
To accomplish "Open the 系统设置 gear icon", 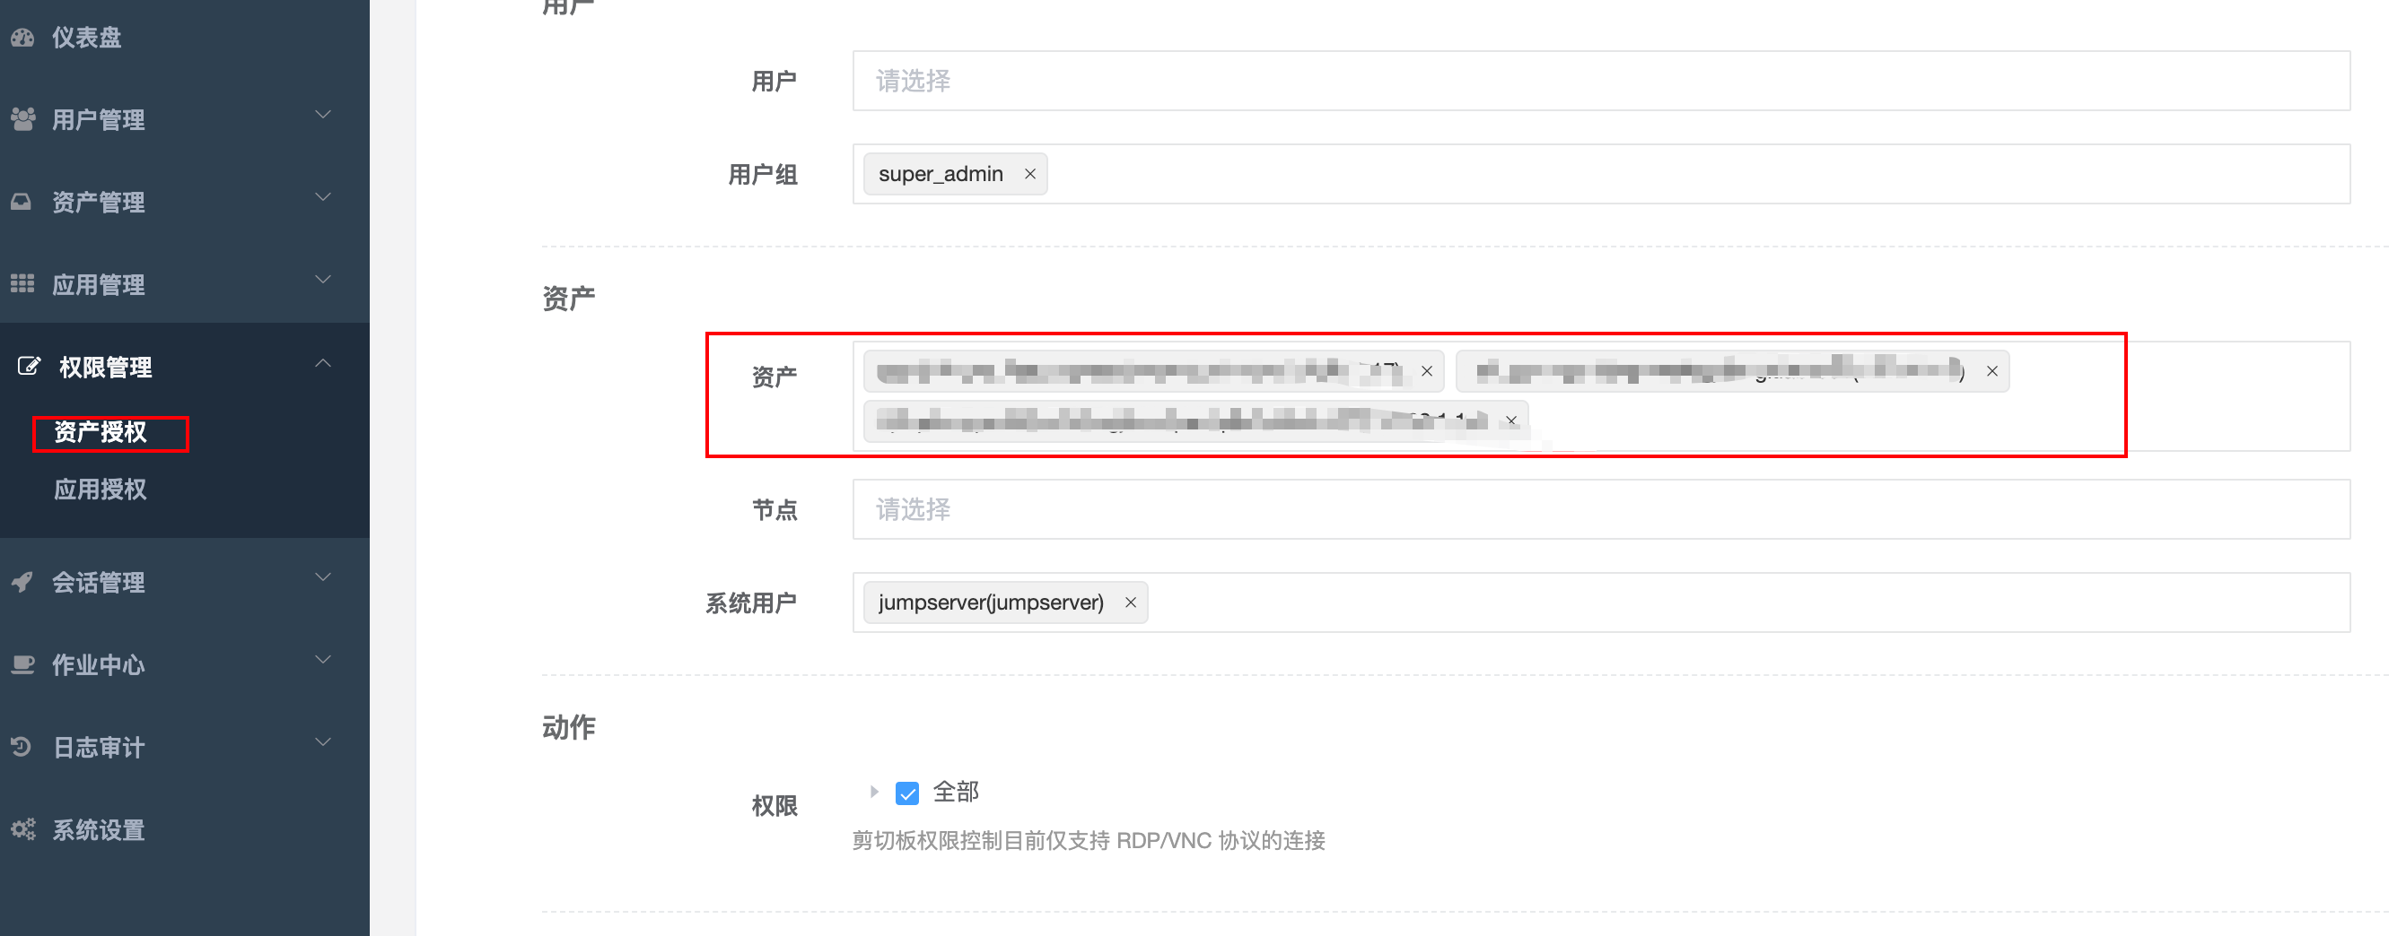I will [24, 829].
